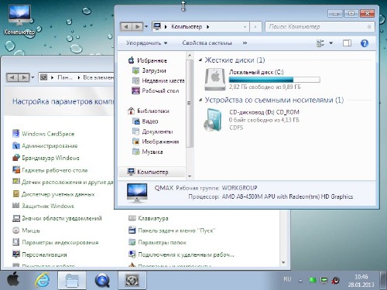This screenshot has height=290, width=387.
Task: Open the Упорядочить menu
Action: (x=147, y=43)
